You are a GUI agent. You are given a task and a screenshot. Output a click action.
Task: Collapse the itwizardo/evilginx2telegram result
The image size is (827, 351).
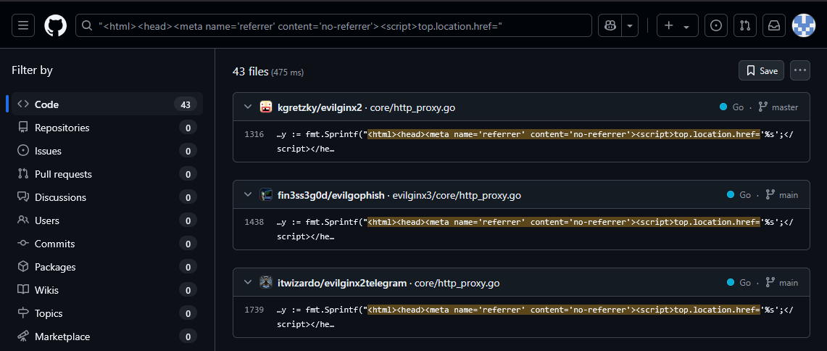(x=247, y=283)
